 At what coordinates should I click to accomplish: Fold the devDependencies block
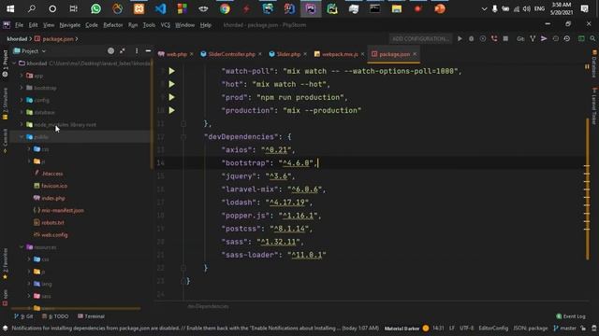click(183, 137)
